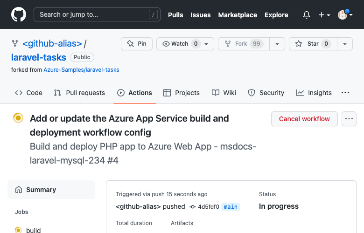Image resolution: width=364 pixels, height=233 pixels.
Task: Switch to the Code tab
Action: pos(28,93)
